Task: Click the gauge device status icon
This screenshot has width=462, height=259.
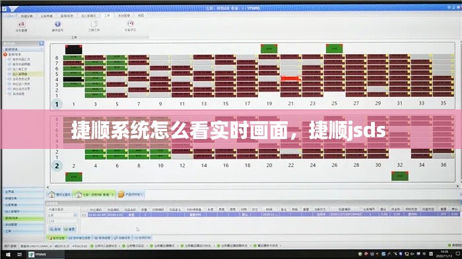Action: (x=130, y=24)
